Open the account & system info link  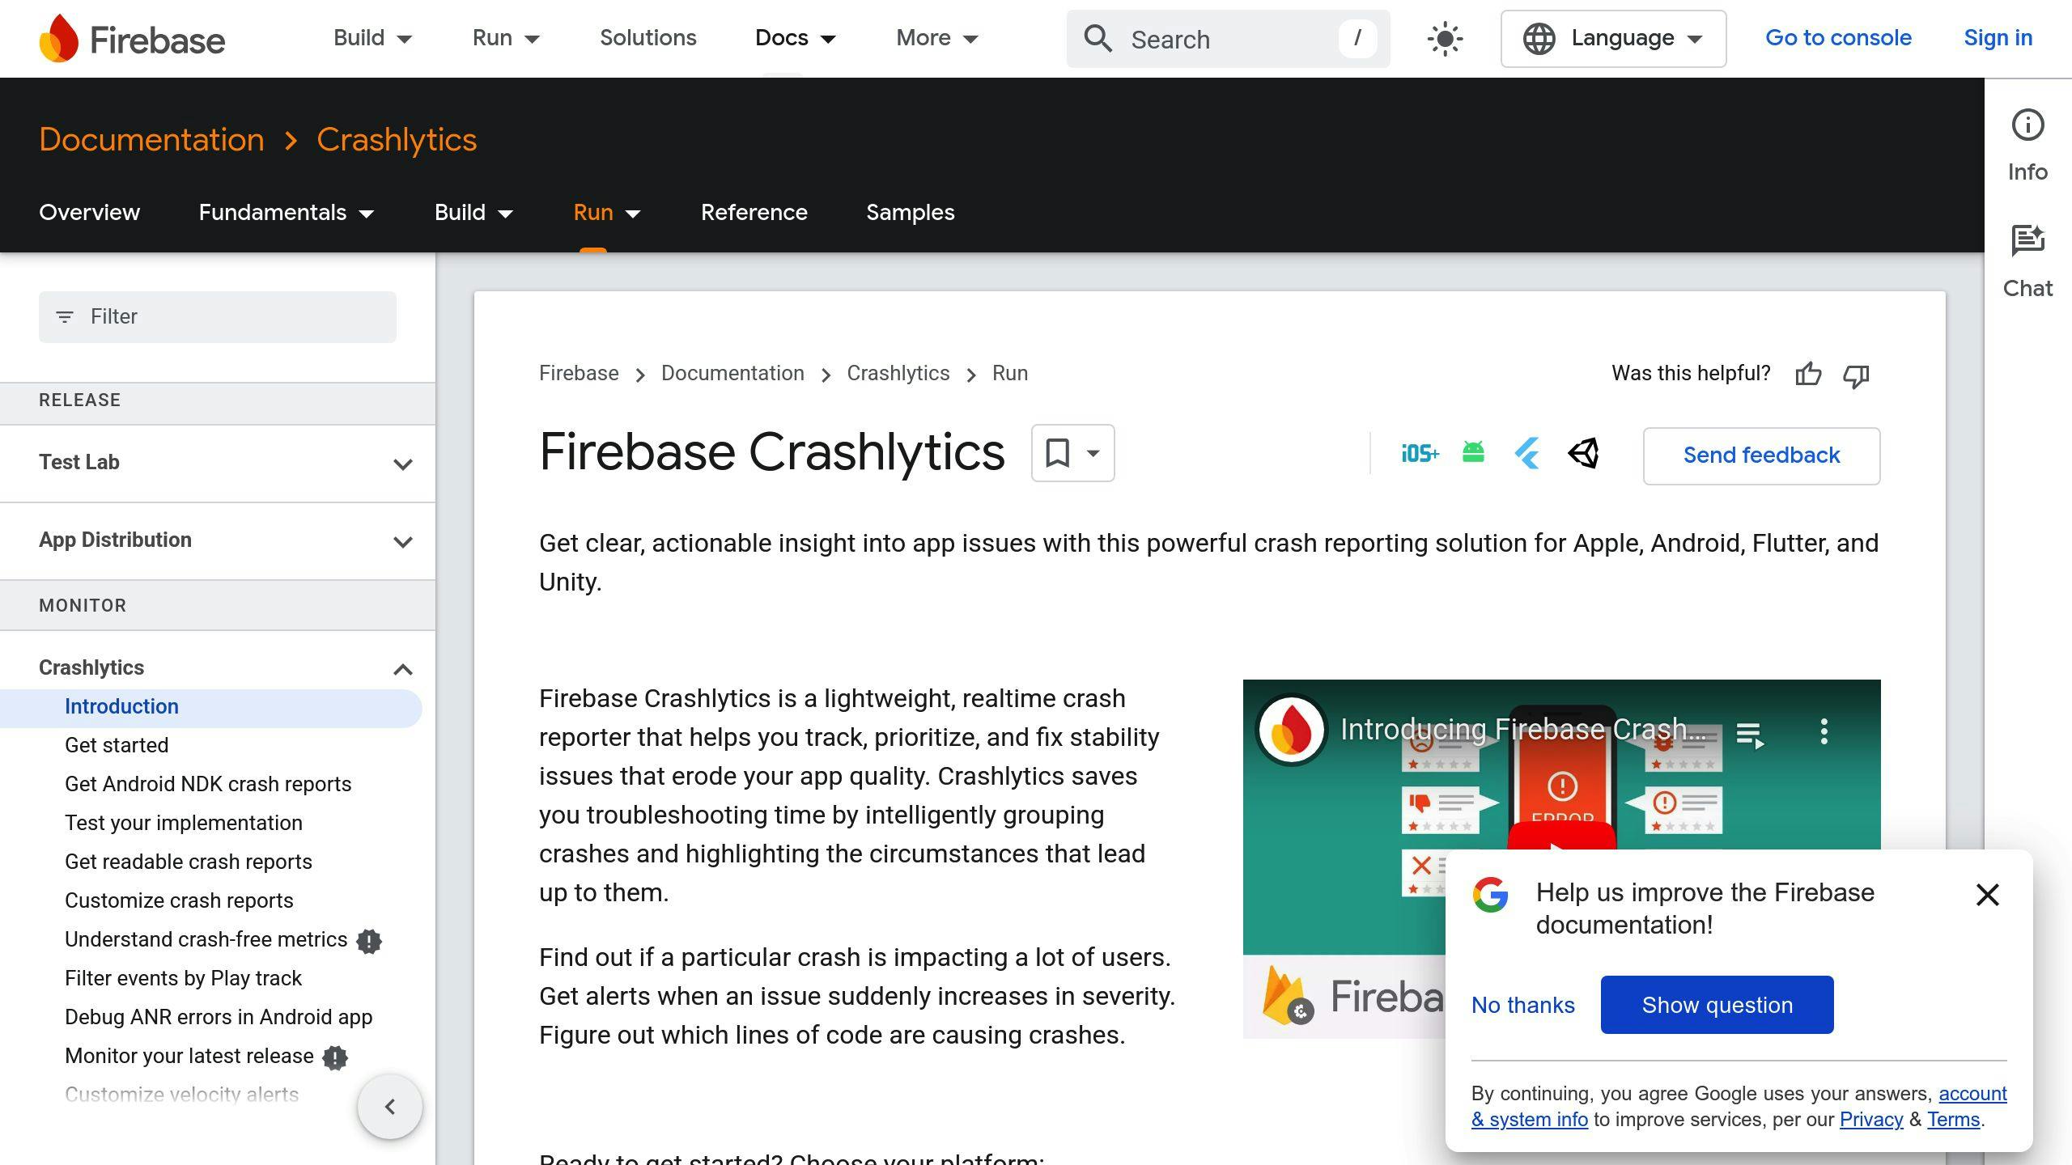[1973, 1094]
